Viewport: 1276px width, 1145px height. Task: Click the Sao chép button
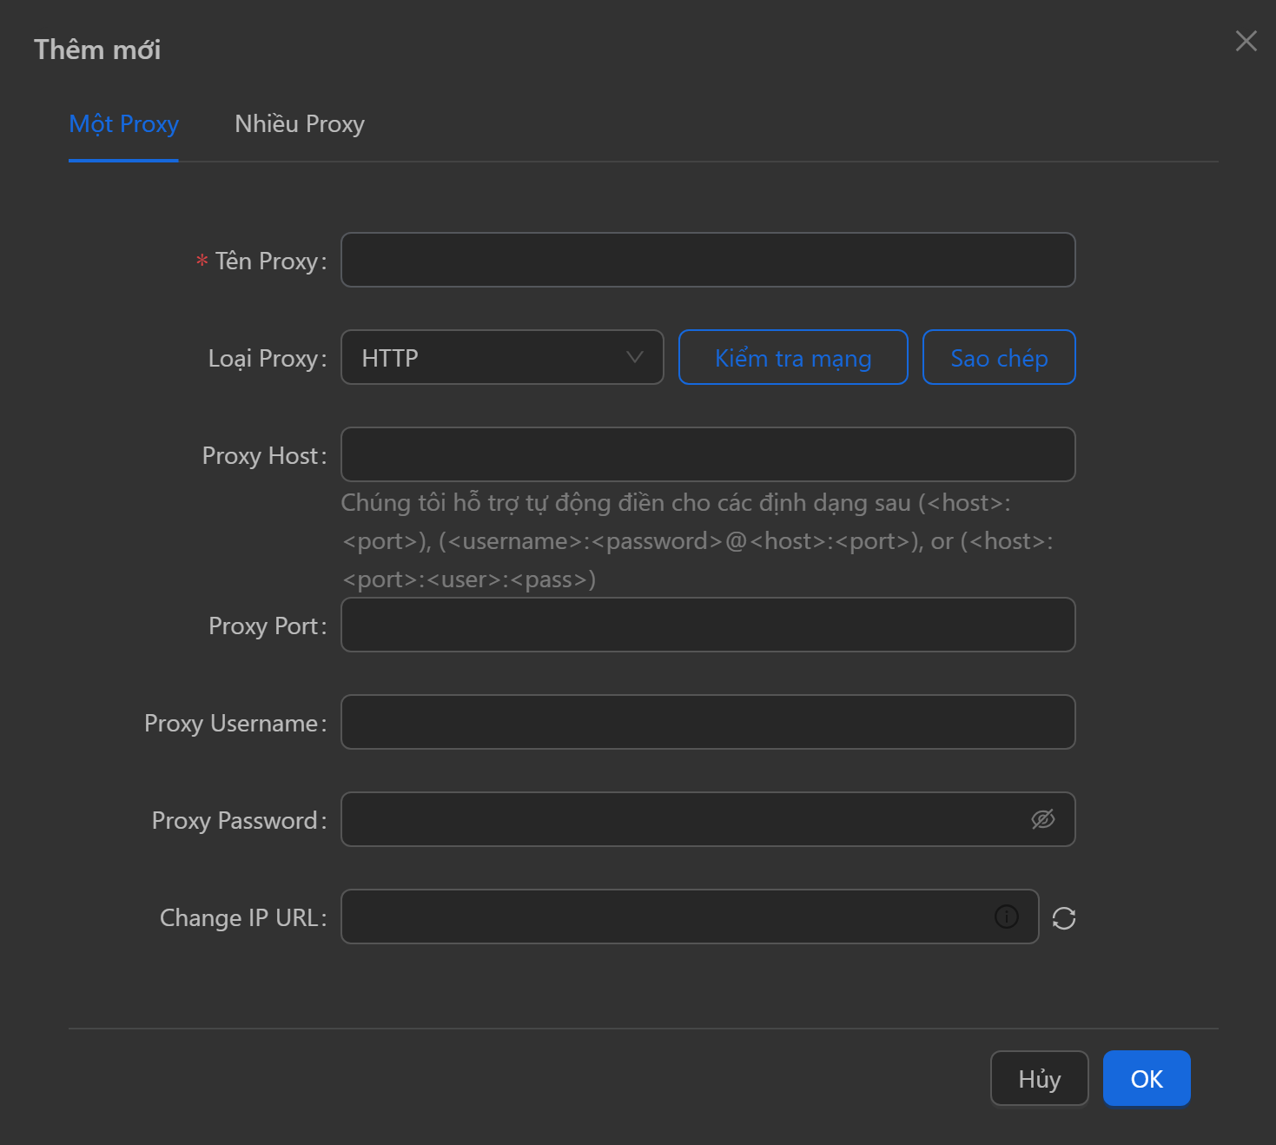tap(998, 357)
